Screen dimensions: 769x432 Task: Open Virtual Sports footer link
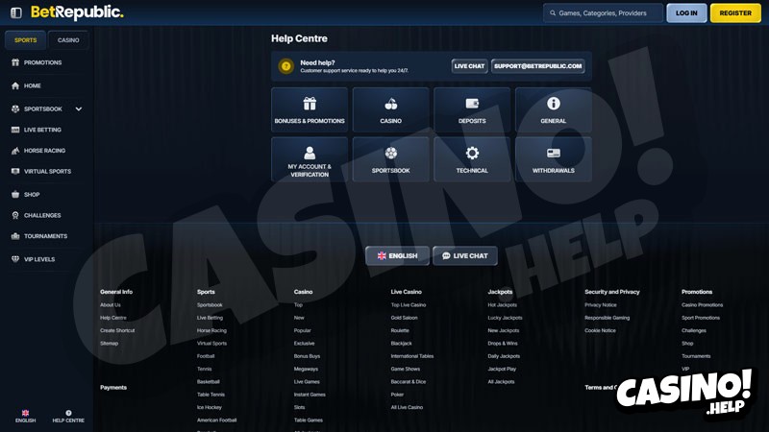tap(211, 343)
